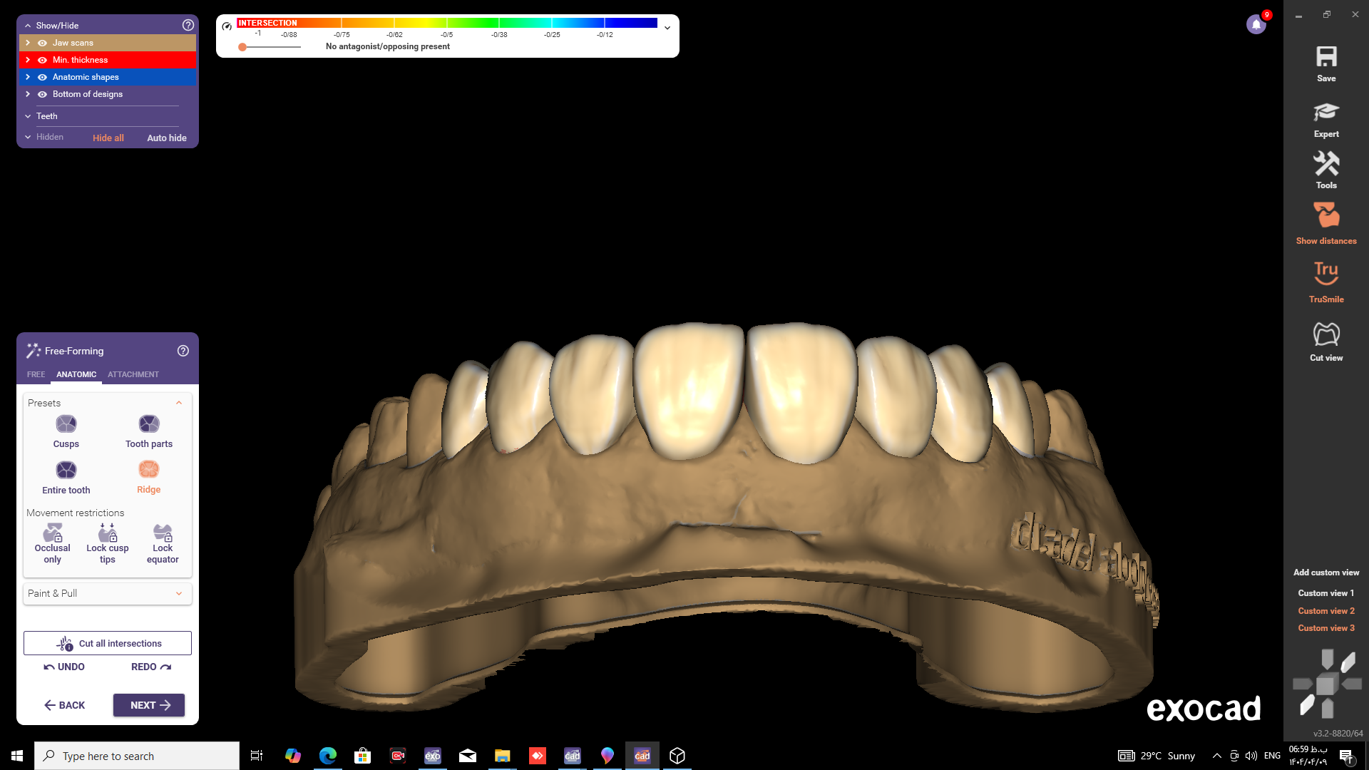Open the Expert mode icon
The width and height of the screenshot is (1369, 770).
(x=1326, y=113)
